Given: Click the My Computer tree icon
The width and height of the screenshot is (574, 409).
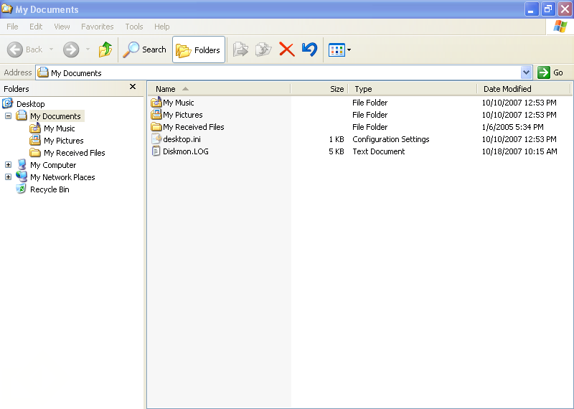Looking at the screenshot, I should [x=22, y=164].
